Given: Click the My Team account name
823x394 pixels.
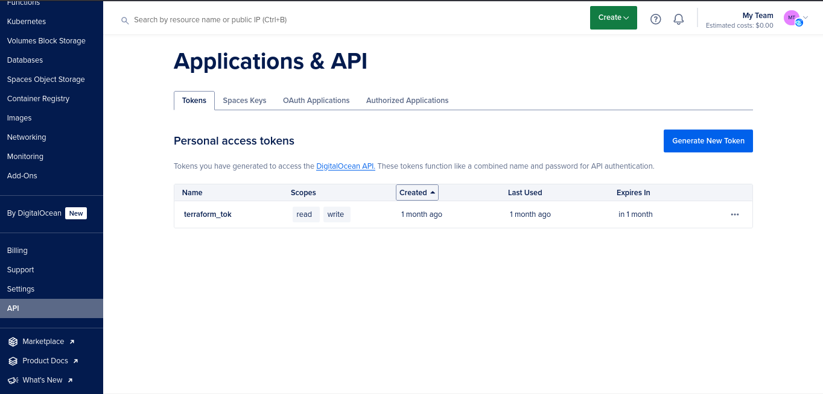Looking at the screenshot, I should click(x=758, y=16).
